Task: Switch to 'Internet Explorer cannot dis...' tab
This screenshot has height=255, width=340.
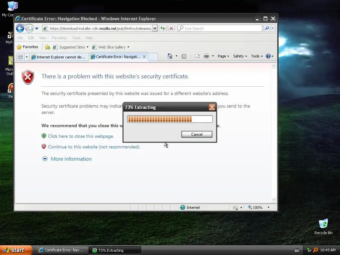Action: coord(59,57)
